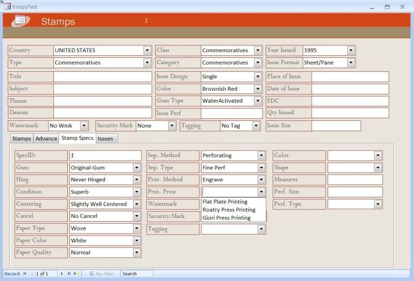
Task: Click the Theme input field
Action: click(102, 101)
